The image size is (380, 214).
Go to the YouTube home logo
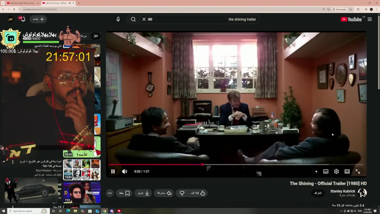(x=351, y=19)
